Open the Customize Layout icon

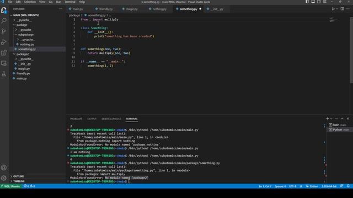coord(325,2)
